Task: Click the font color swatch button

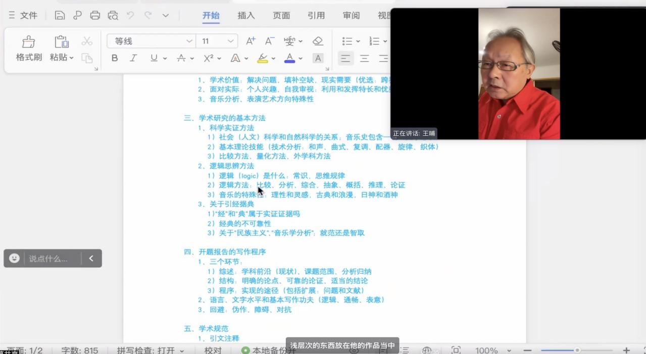Action: (289, 58)
